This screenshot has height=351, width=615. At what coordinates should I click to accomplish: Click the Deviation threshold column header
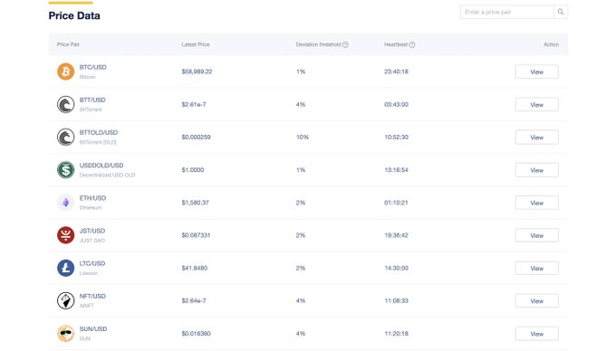coord(318,44)
